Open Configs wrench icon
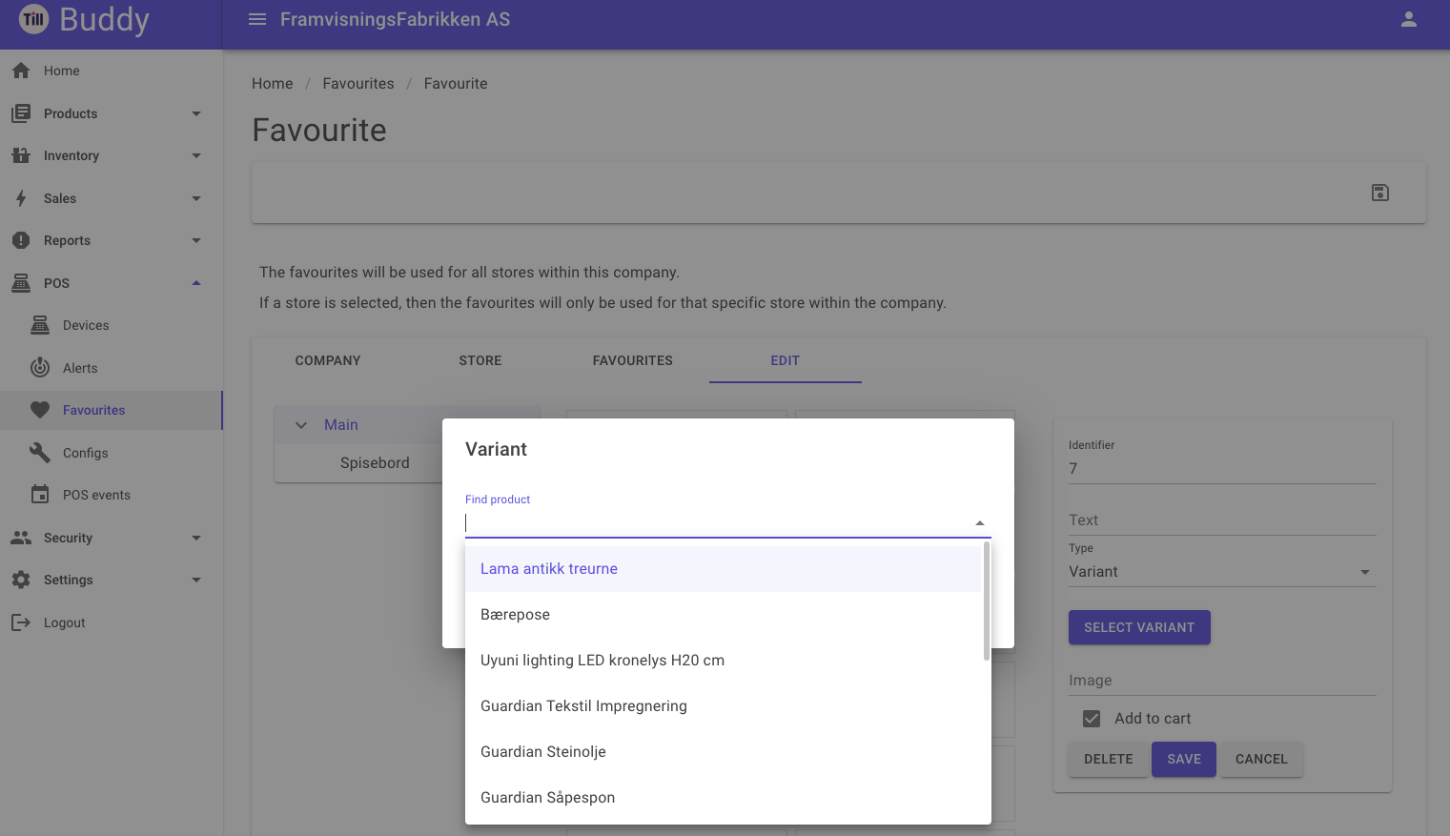The height and width of the screenshot is (836, 1450). (x=39, y=453)
